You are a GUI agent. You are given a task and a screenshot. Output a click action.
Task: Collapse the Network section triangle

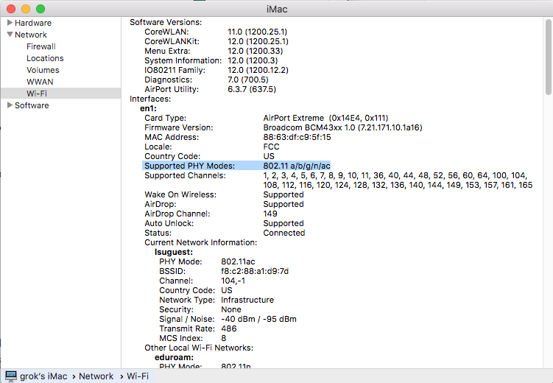pos(10,34)
